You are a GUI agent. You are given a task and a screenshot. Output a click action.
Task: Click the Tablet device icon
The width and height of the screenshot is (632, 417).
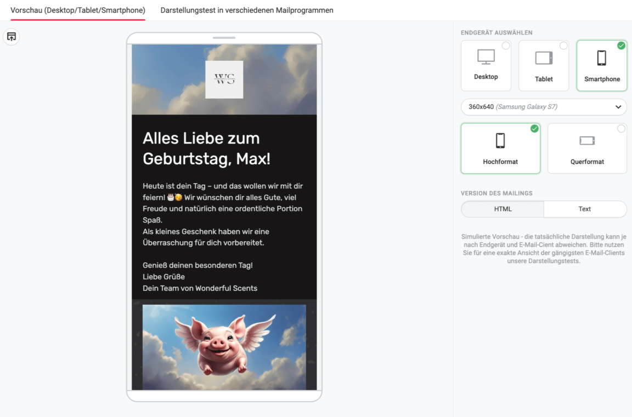(544, 58)
